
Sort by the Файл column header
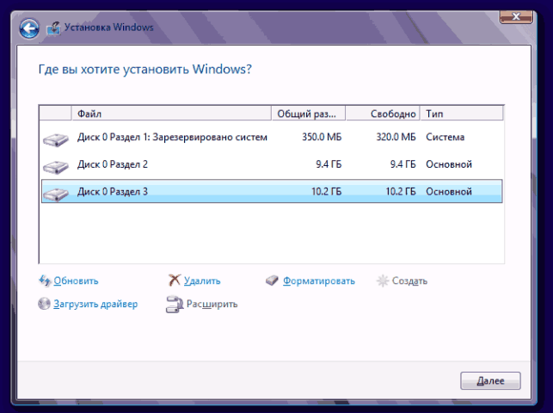point(172,114)
